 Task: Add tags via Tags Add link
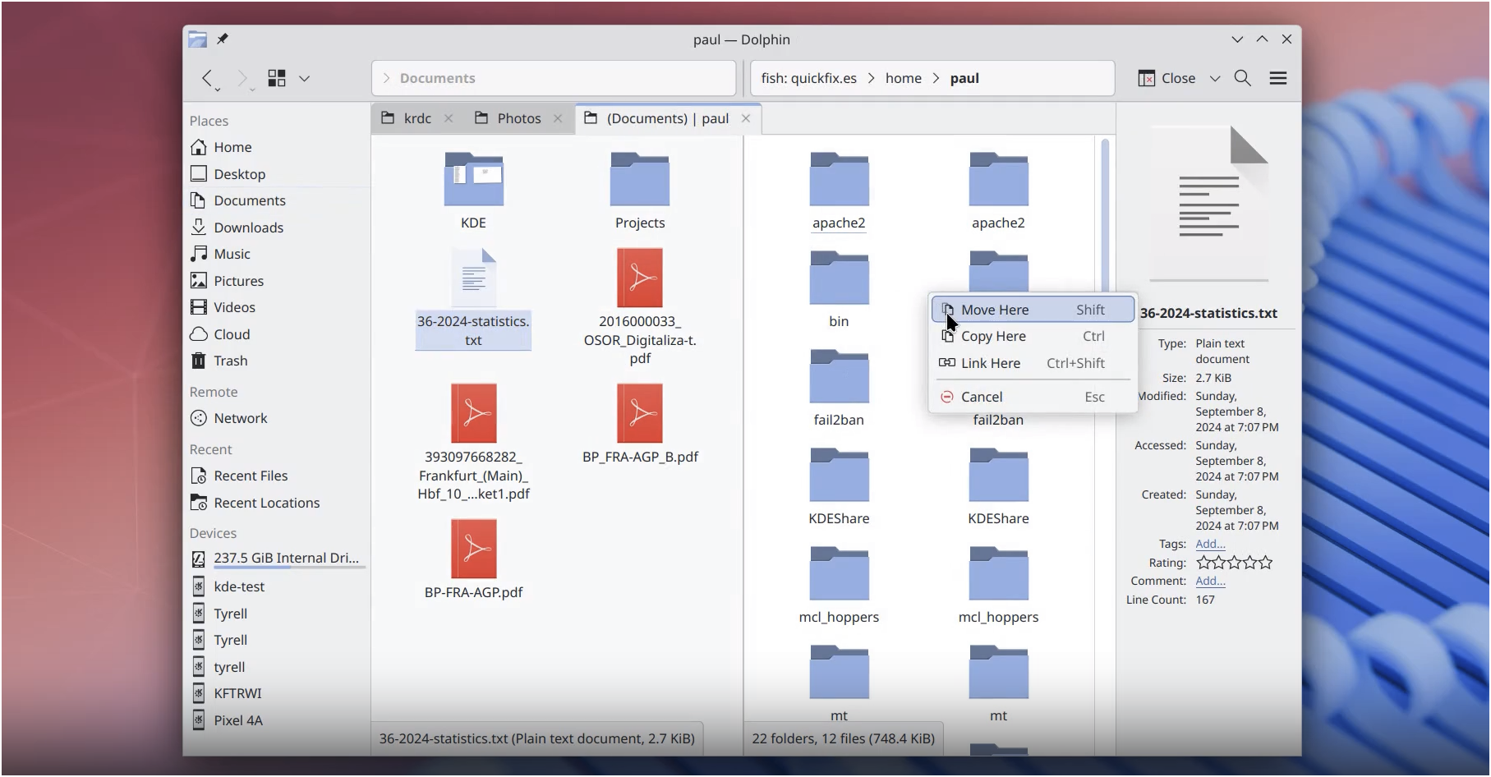(1210, 544)
